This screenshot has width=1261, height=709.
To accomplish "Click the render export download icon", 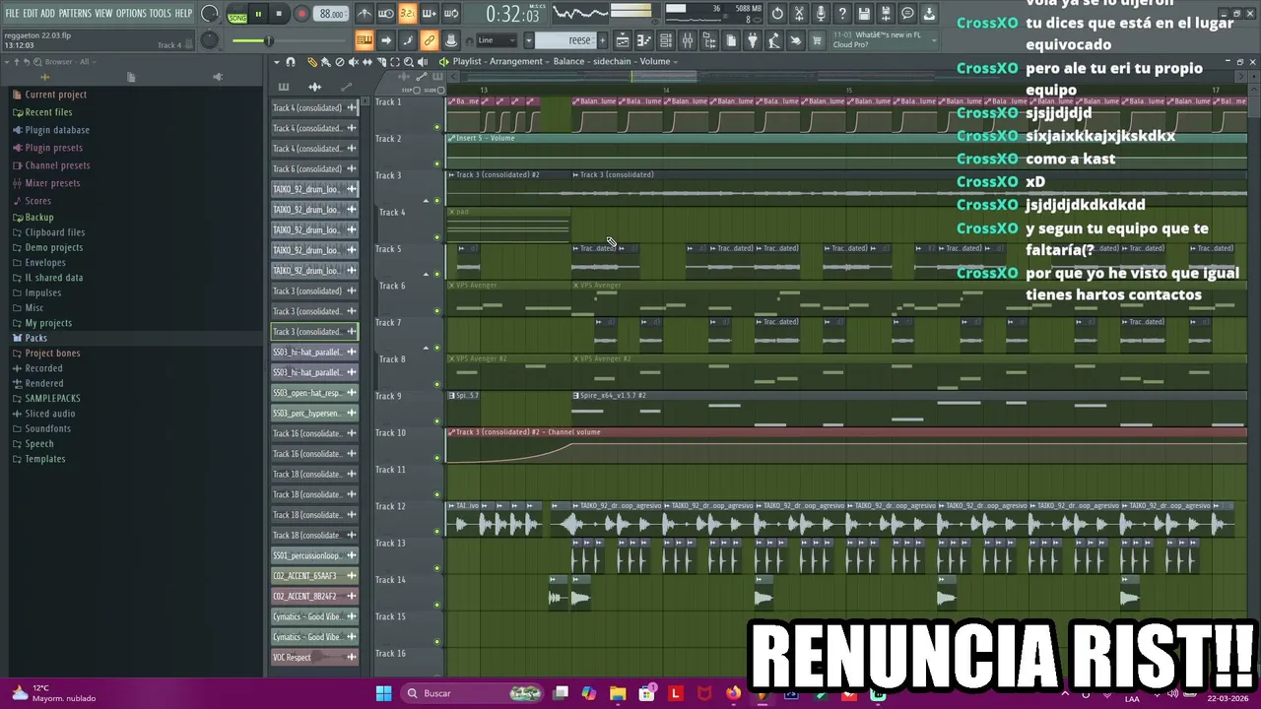I will click(929, 14).
